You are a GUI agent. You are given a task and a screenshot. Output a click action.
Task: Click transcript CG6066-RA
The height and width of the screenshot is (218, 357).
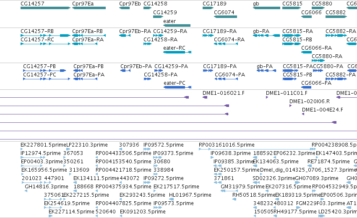tap(307, 52)
